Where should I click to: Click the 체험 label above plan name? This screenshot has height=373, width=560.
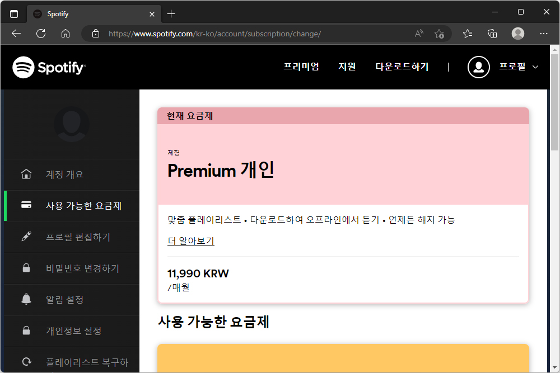174,153
